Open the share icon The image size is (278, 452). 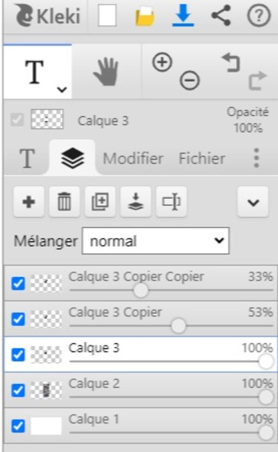point(221,15)
